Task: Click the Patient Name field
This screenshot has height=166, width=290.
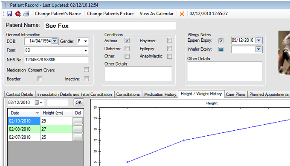Action: (110, 26)
